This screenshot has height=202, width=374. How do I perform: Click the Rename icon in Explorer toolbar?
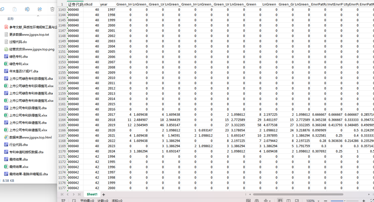pos(27,9)
